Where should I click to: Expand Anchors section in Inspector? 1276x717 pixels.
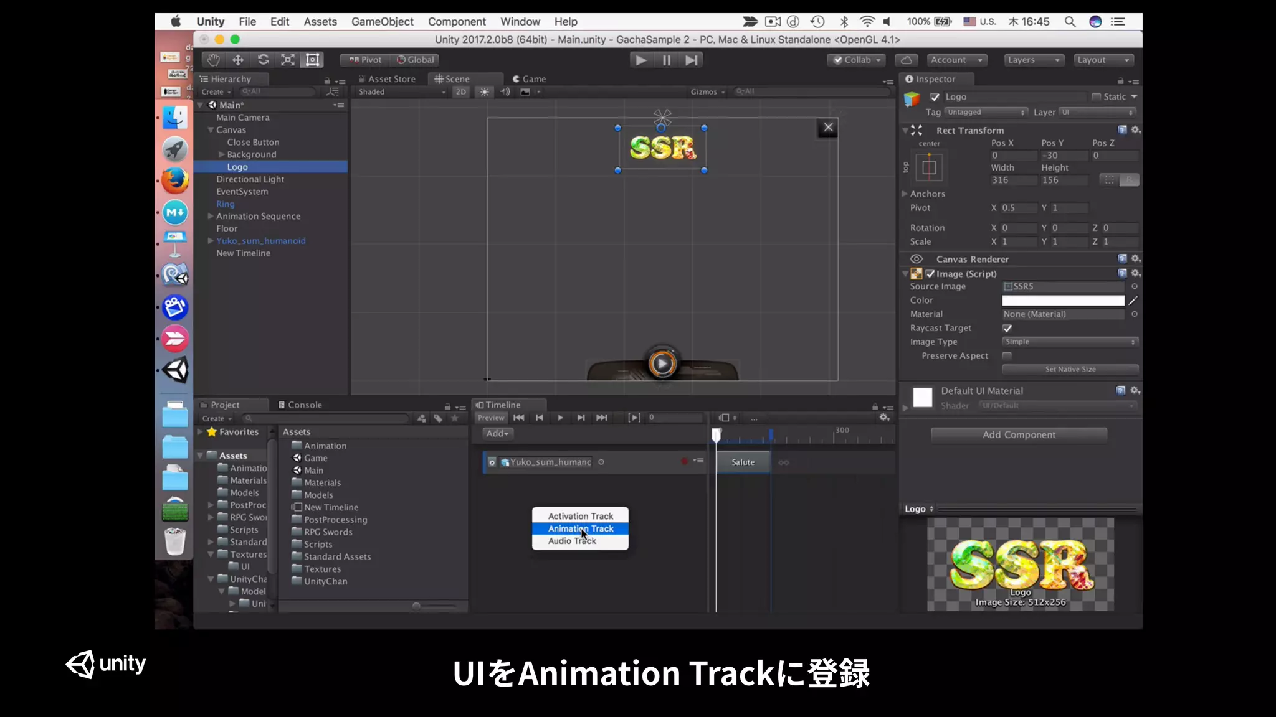click(905, 194)
